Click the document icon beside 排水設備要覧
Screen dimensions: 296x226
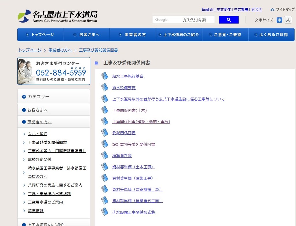click(105, 87)
